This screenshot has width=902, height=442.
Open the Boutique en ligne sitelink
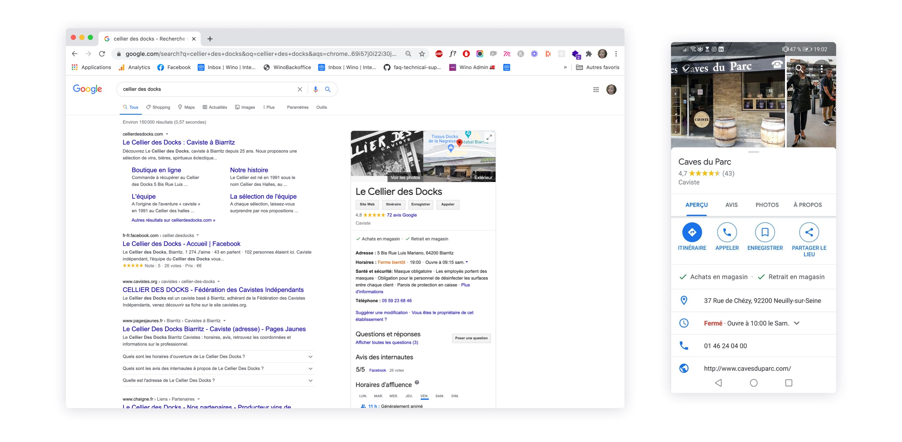pos(156,170)
